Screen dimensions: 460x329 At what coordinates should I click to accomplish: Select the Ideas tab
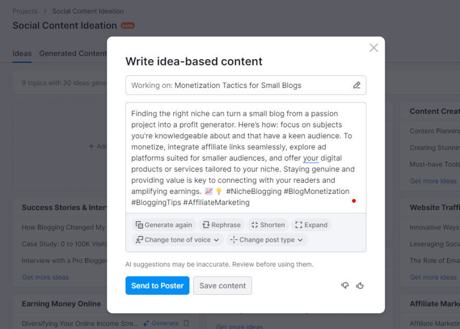[x=22, y=53]
